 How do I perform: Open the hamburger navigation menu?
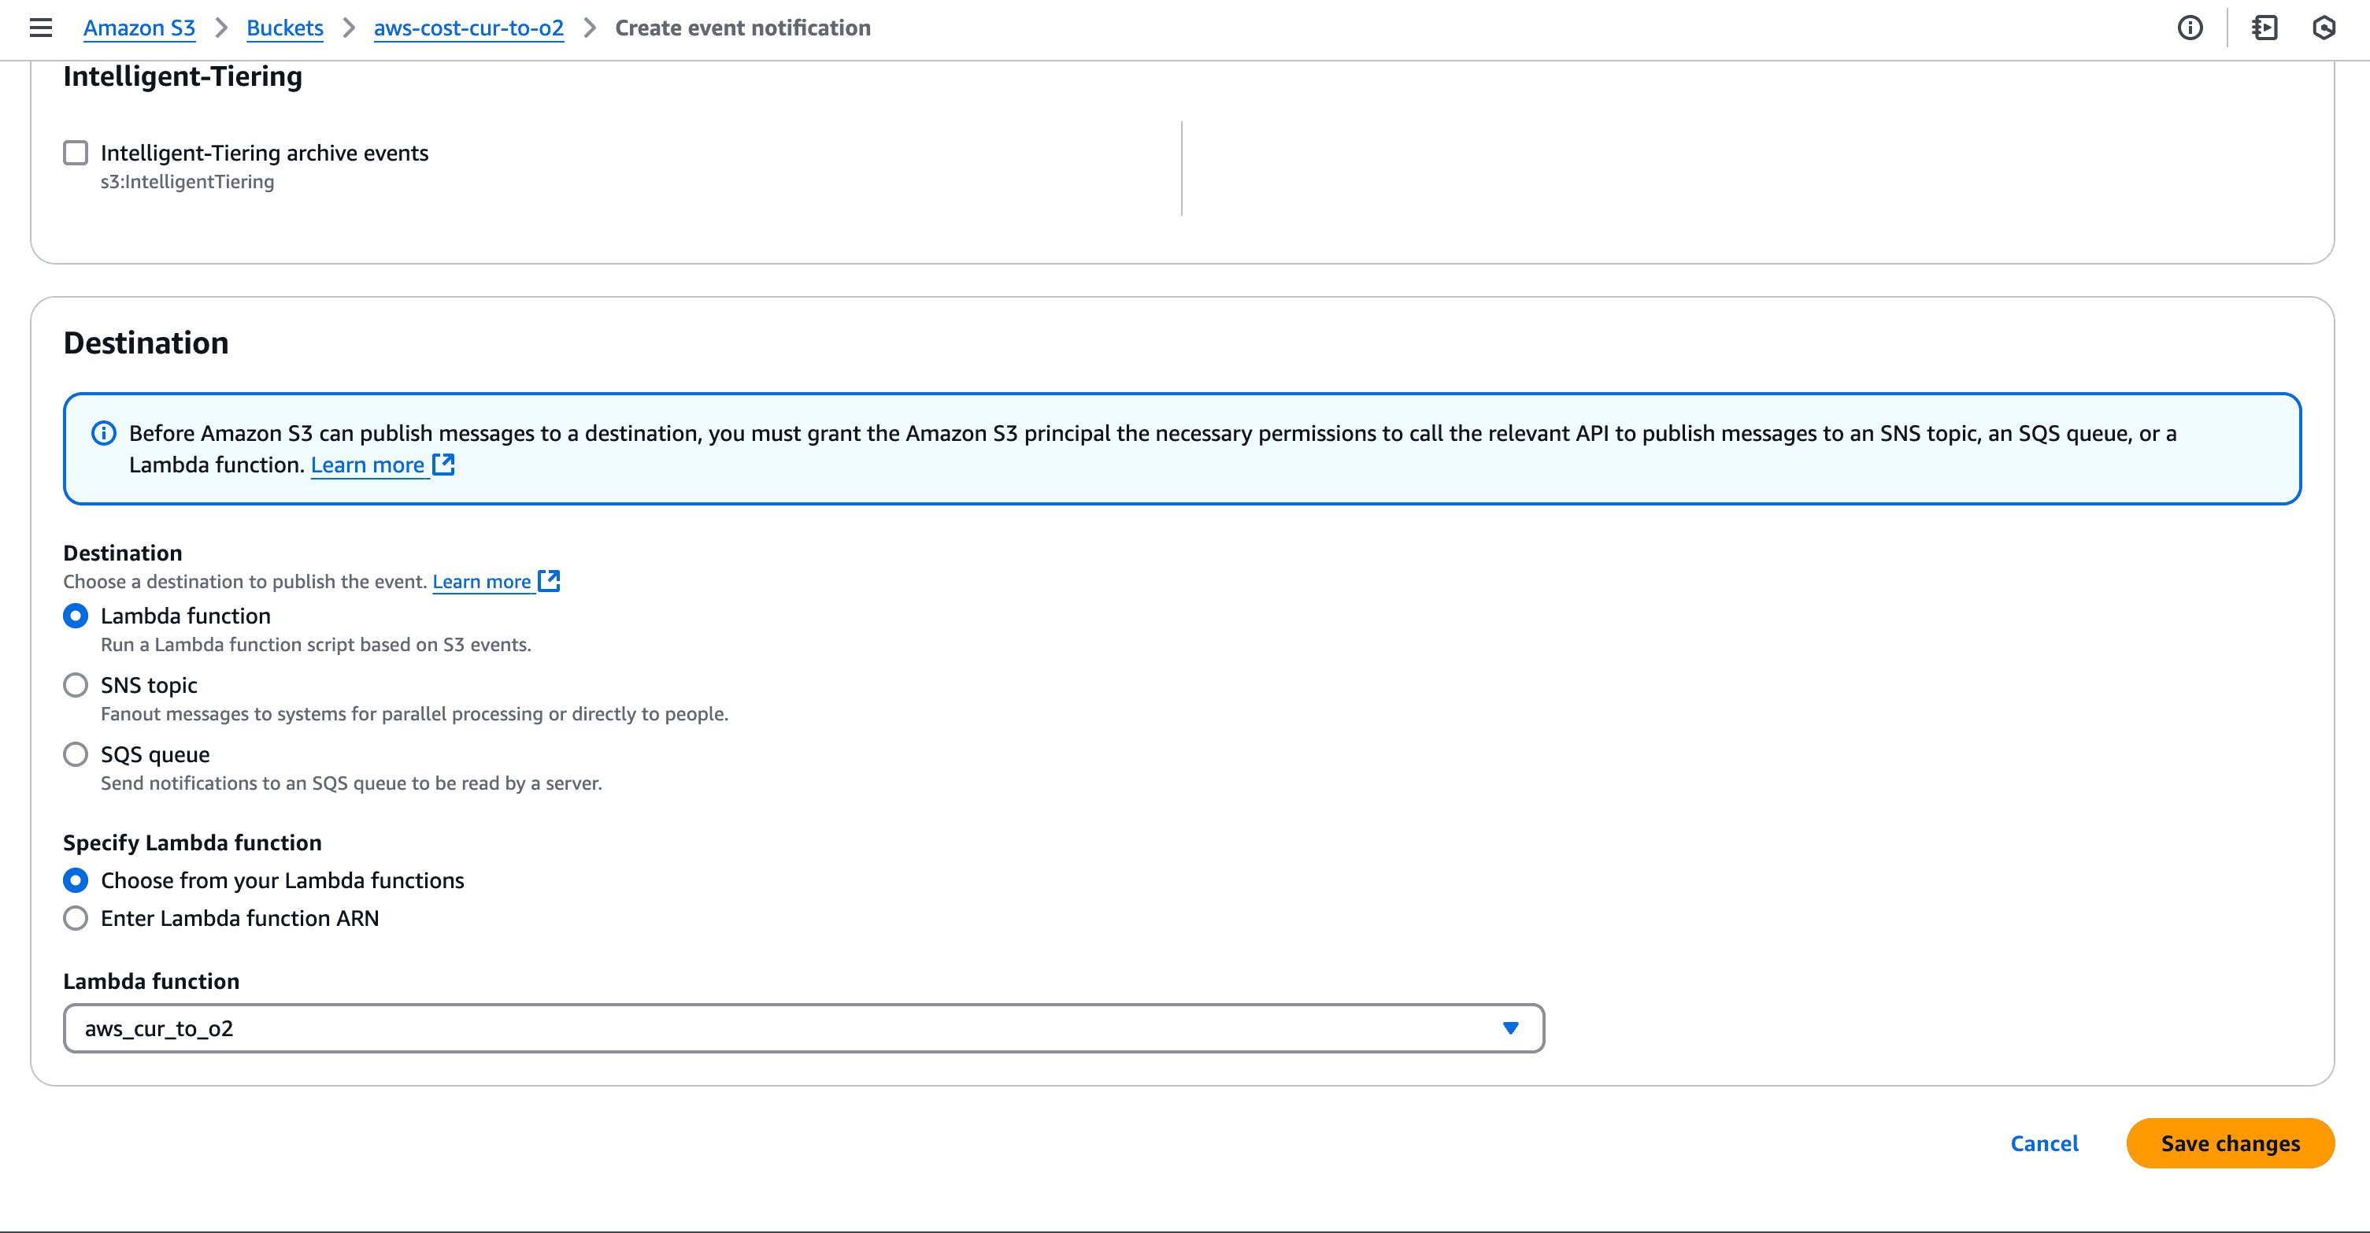tap(40, 28)
